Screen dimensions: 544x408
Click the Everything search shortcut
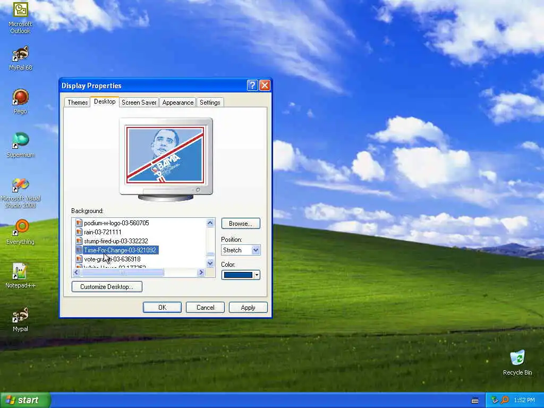(x=20, y=232)
